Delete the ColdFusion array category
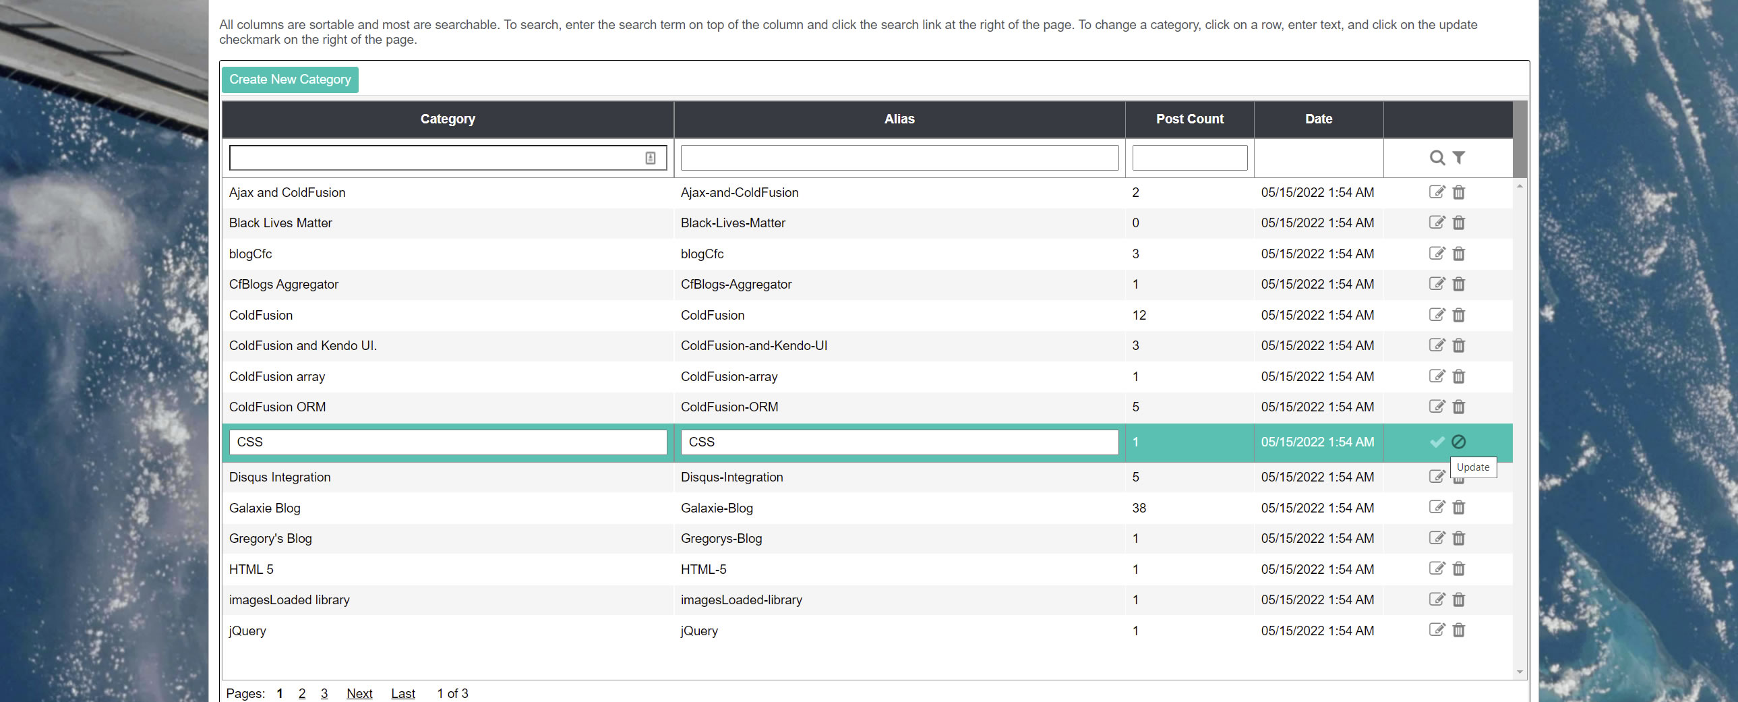Screen dimensions: 1738x702 click(x=1459, y=377)
